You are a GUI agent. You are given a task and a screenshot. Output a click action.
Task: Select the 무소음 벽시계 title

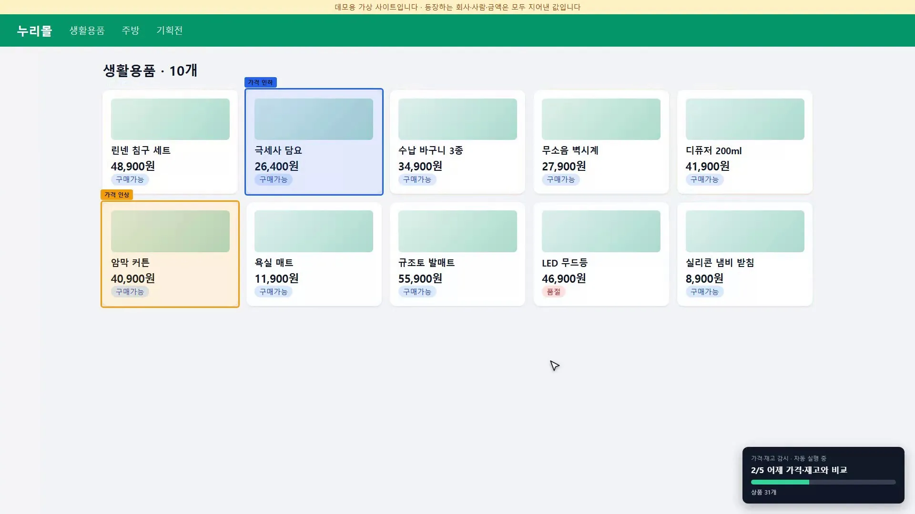click(570, 150)
